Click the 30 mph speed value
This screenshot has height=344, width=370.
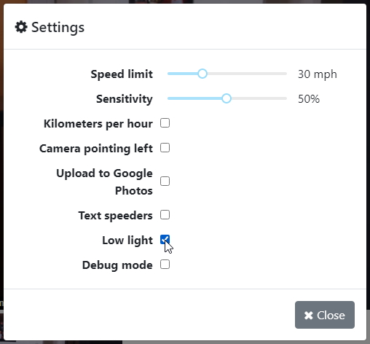(318, 74)
